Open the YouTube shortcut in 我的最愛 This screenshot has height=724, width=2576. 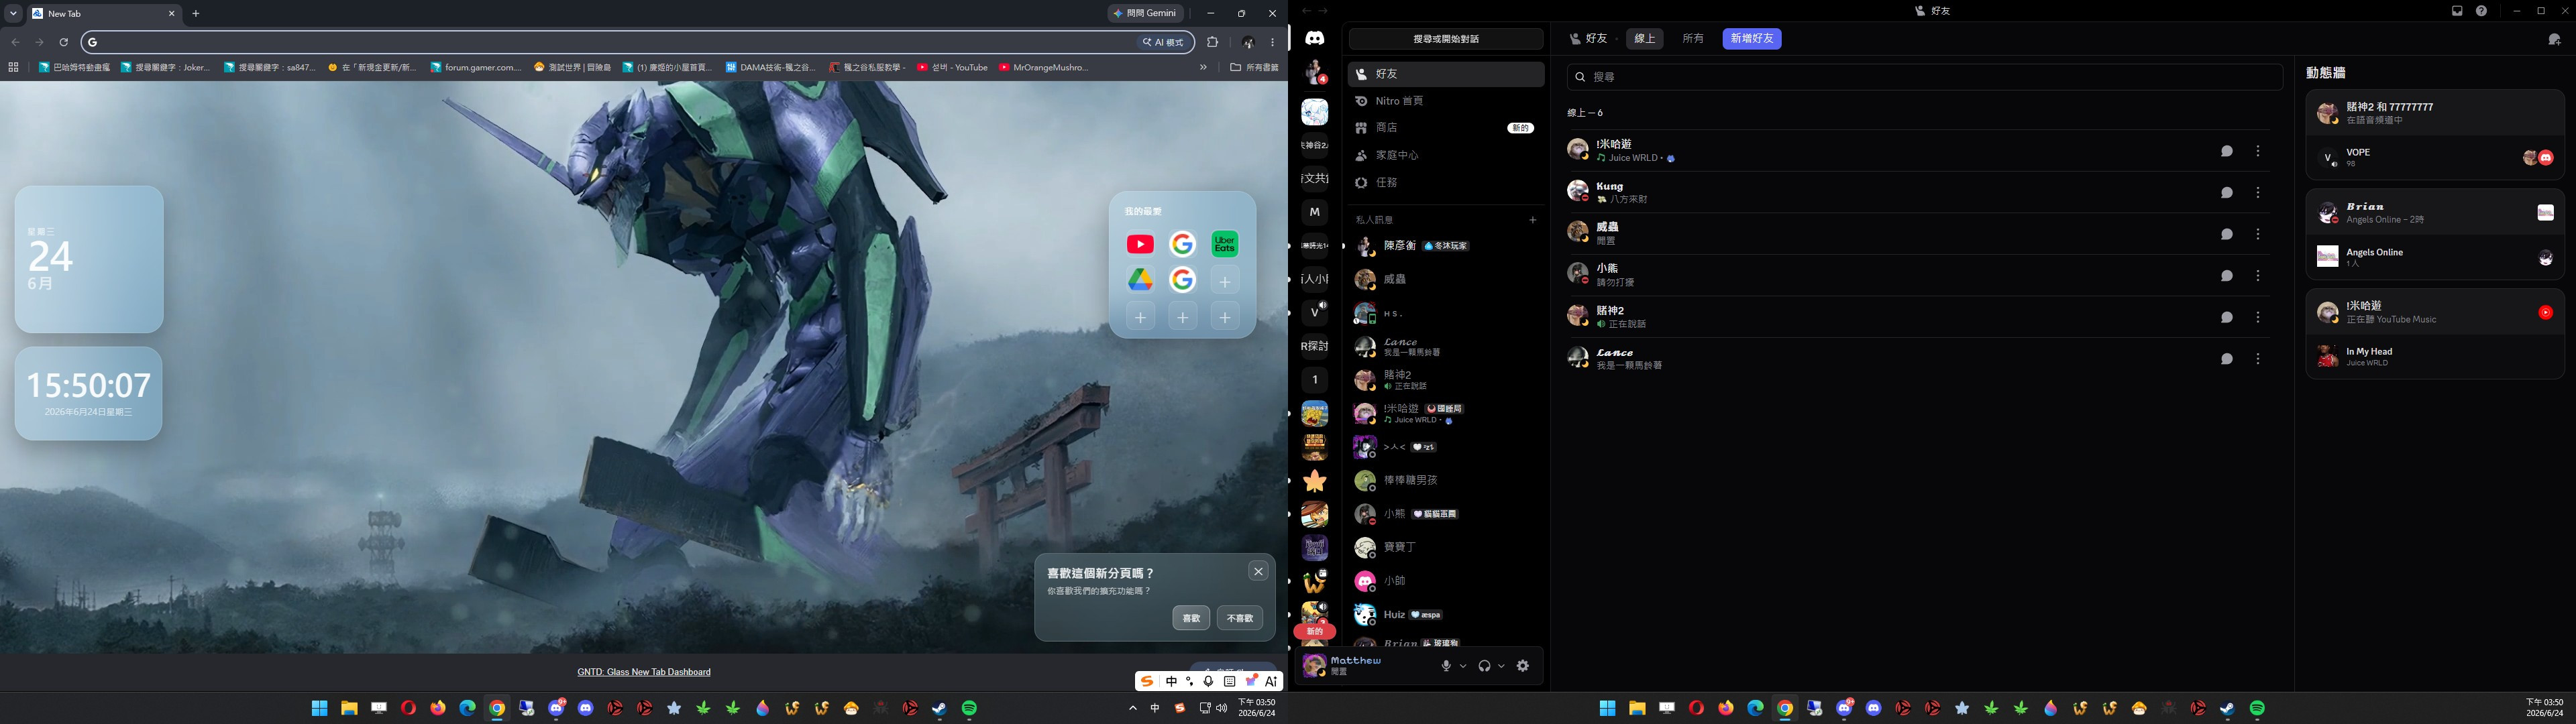tap(1140, 244)
